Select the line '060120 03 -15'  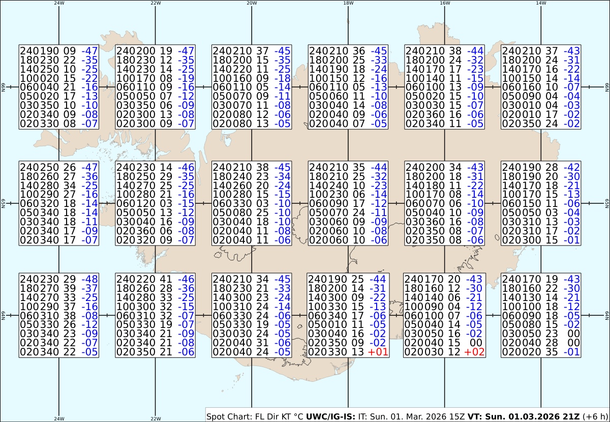[x=156, y=203]
